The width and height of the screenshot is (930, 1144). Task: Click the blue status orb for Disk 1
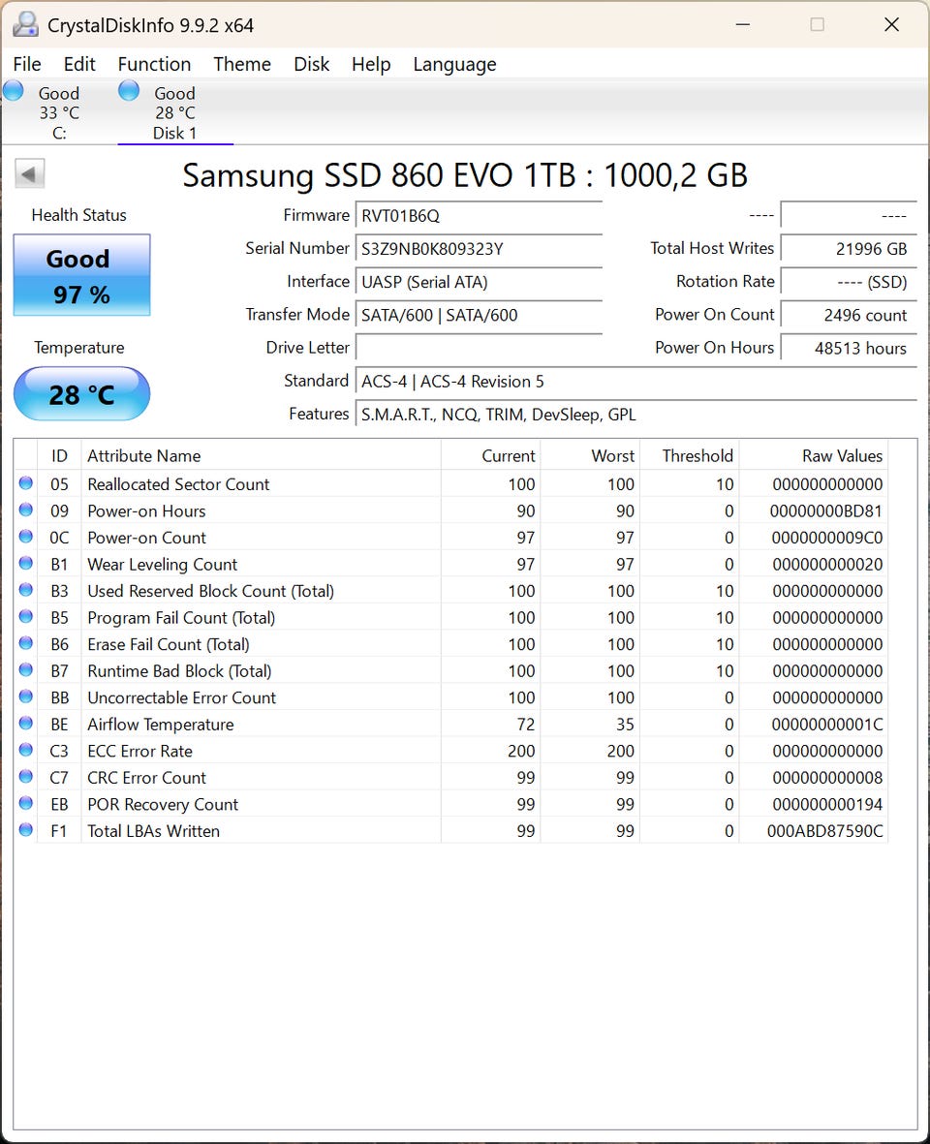click(x=129, y=91)
